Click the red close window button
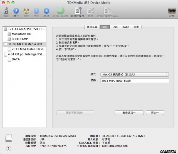 pos(3,2)
